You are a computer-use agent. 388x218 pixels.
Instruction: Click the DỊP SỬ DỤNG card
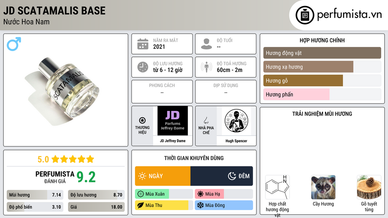pyautogui.click(x=226, y=92)
